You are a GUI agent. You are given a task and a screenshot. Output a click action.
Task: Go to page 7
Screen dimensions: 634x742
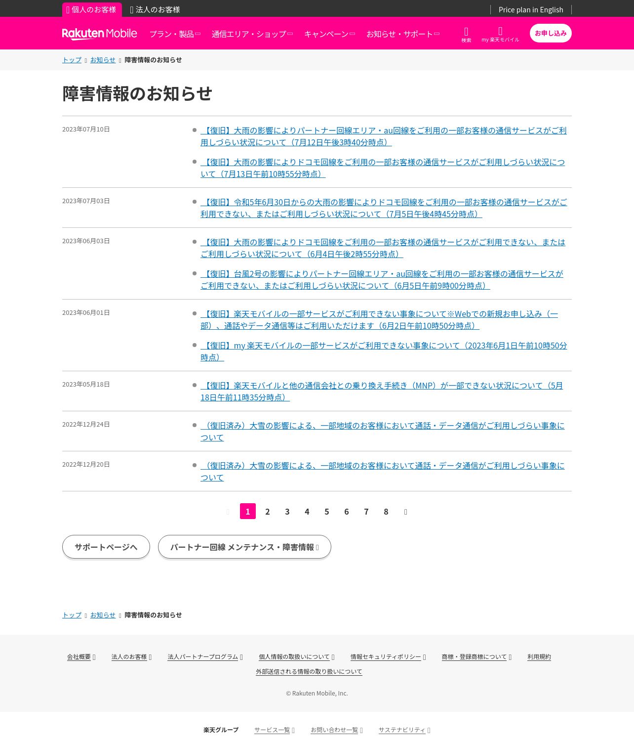pyautogui.click(x=366, y=511)
